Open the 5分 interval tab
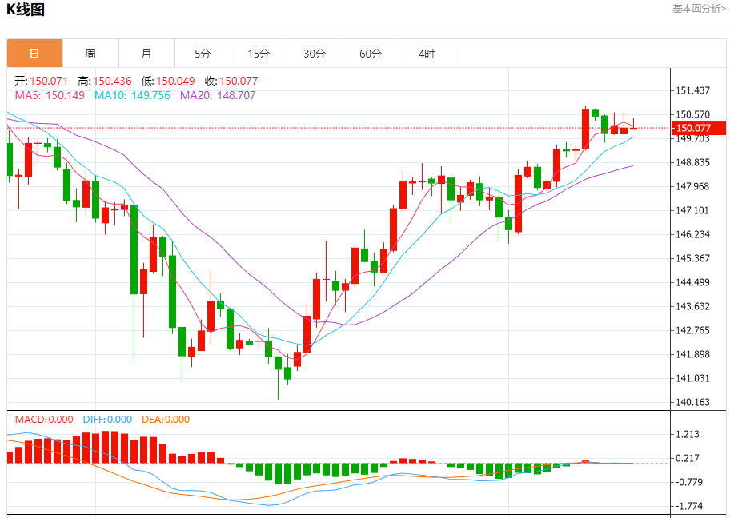Screen dimensions: 734x518 point(203,54)
